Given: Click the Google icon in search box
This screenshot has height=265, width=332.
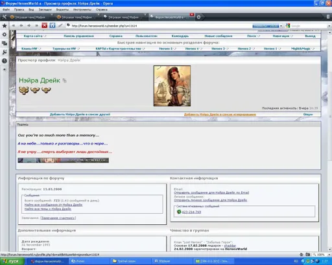Looking at the screenshot, I should click(x=288, y=26).
